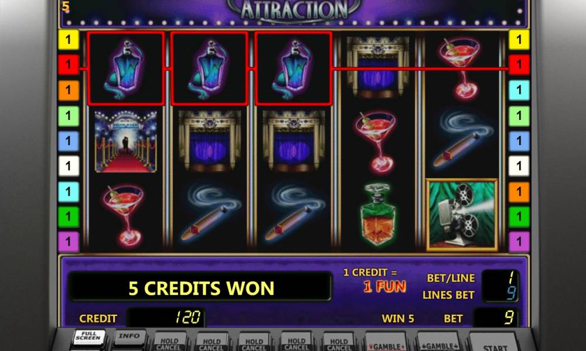The image size is (586, 351).
Task: Click the perfume bottle on first reel
Action: click(x=125, y=69)
